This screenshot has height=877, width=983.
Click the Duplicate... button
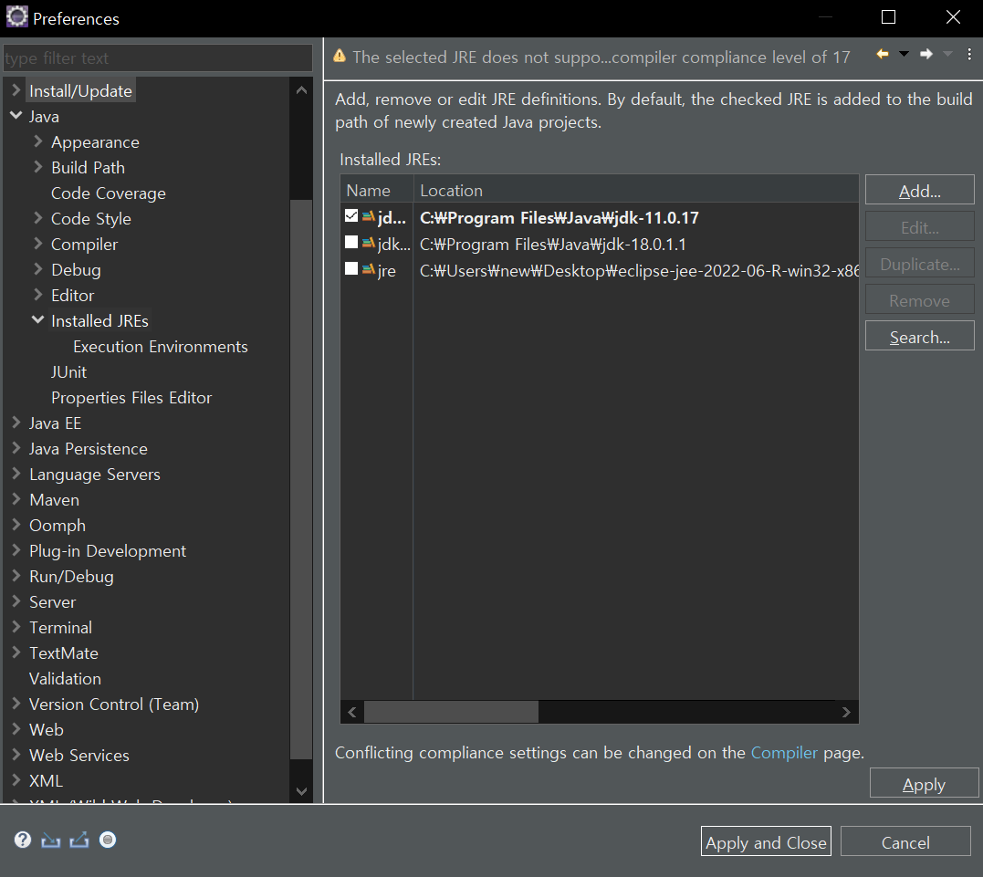(x=920, y=264)
